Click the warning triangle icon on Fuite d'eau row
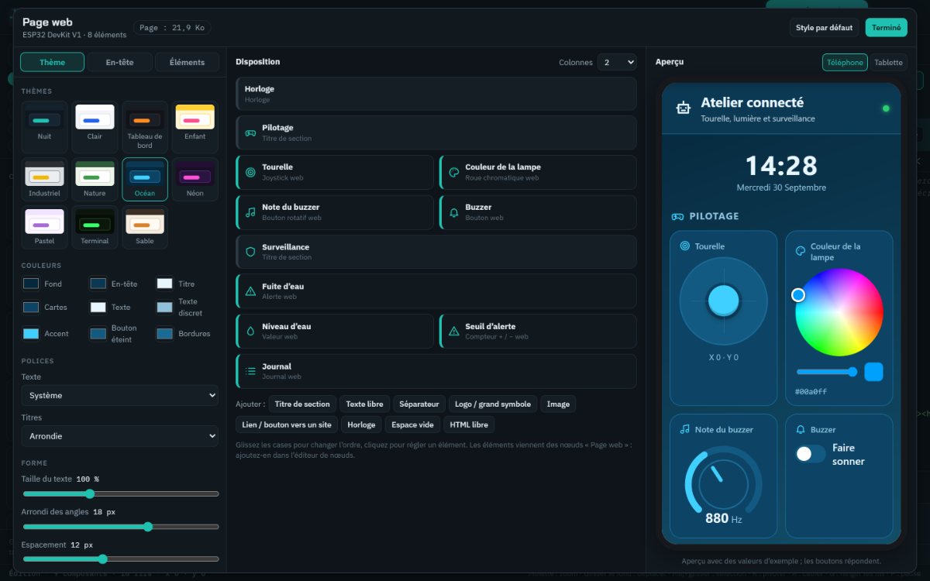Screen dimensions: 930x581 (250, 291)
